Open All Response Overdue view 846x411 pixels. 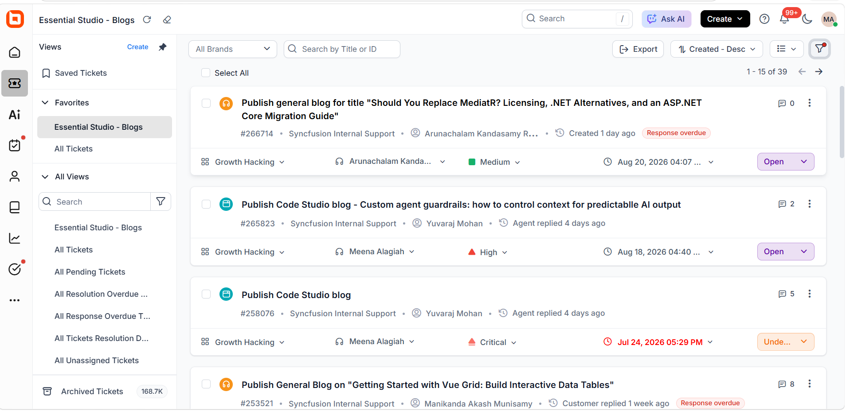[x=102, y=316]
